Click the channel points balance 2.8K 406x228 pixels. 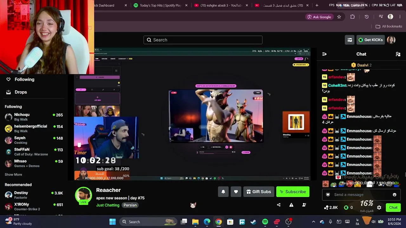point(331,208)
